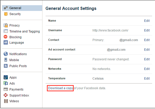155x109 pixels.
Task: Click the gears icon beside General
Action: pos(6,8)
